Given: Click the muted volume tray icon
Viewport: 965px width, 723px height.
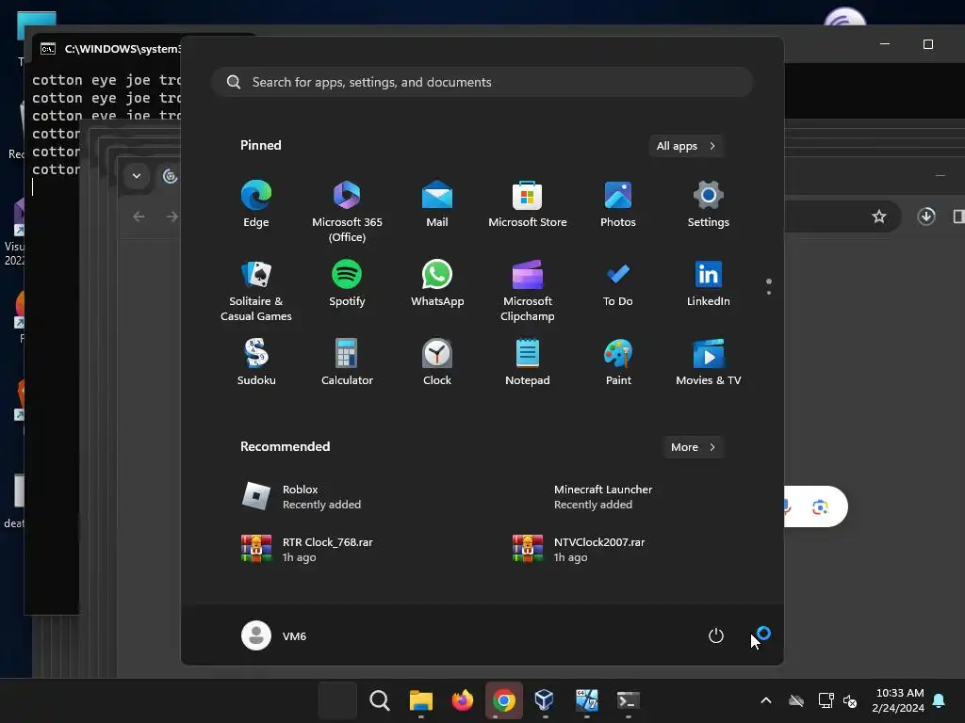Looking at the screenshot, I should pyautogui.click(x=850, y=700).
